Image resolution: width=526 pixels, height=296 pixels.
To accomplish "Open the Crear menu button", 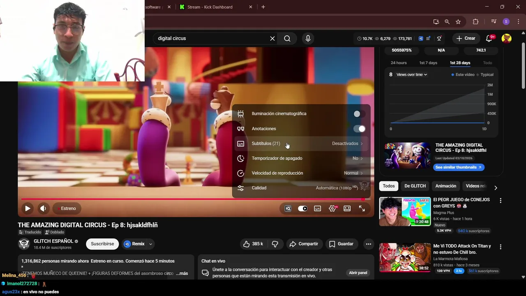I will pos(466,38).
